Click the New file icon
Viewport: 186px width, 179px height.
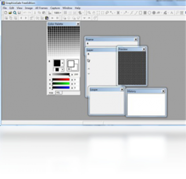tap(6, 13)
